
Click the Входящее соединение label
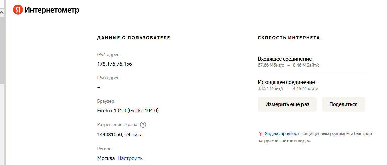point(284,59)
